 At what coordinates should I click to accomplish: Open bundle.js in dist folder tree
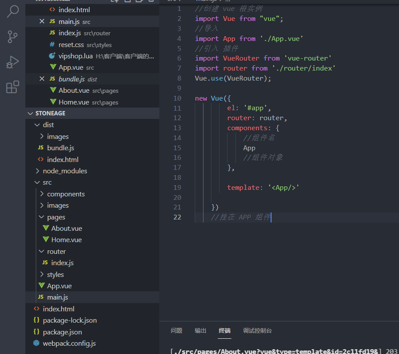[93, 148]
